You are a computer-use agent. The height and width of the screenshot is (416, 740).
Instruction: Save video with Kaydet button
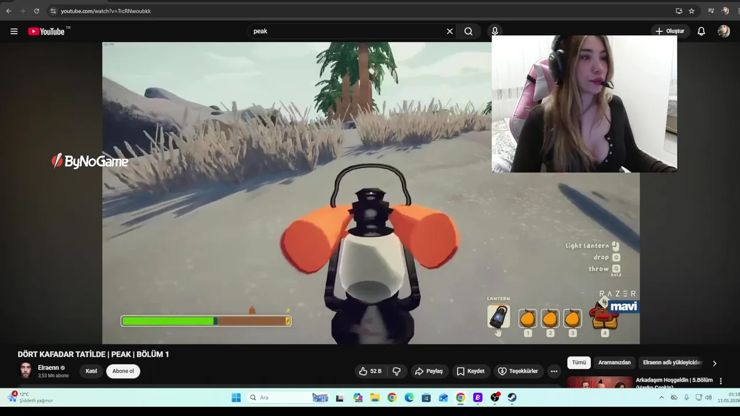[470, 371]
